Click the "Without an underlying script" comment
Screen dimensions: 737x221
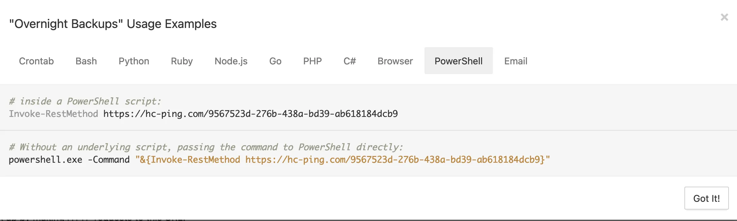pyautogui.click(x=206, y=147)
